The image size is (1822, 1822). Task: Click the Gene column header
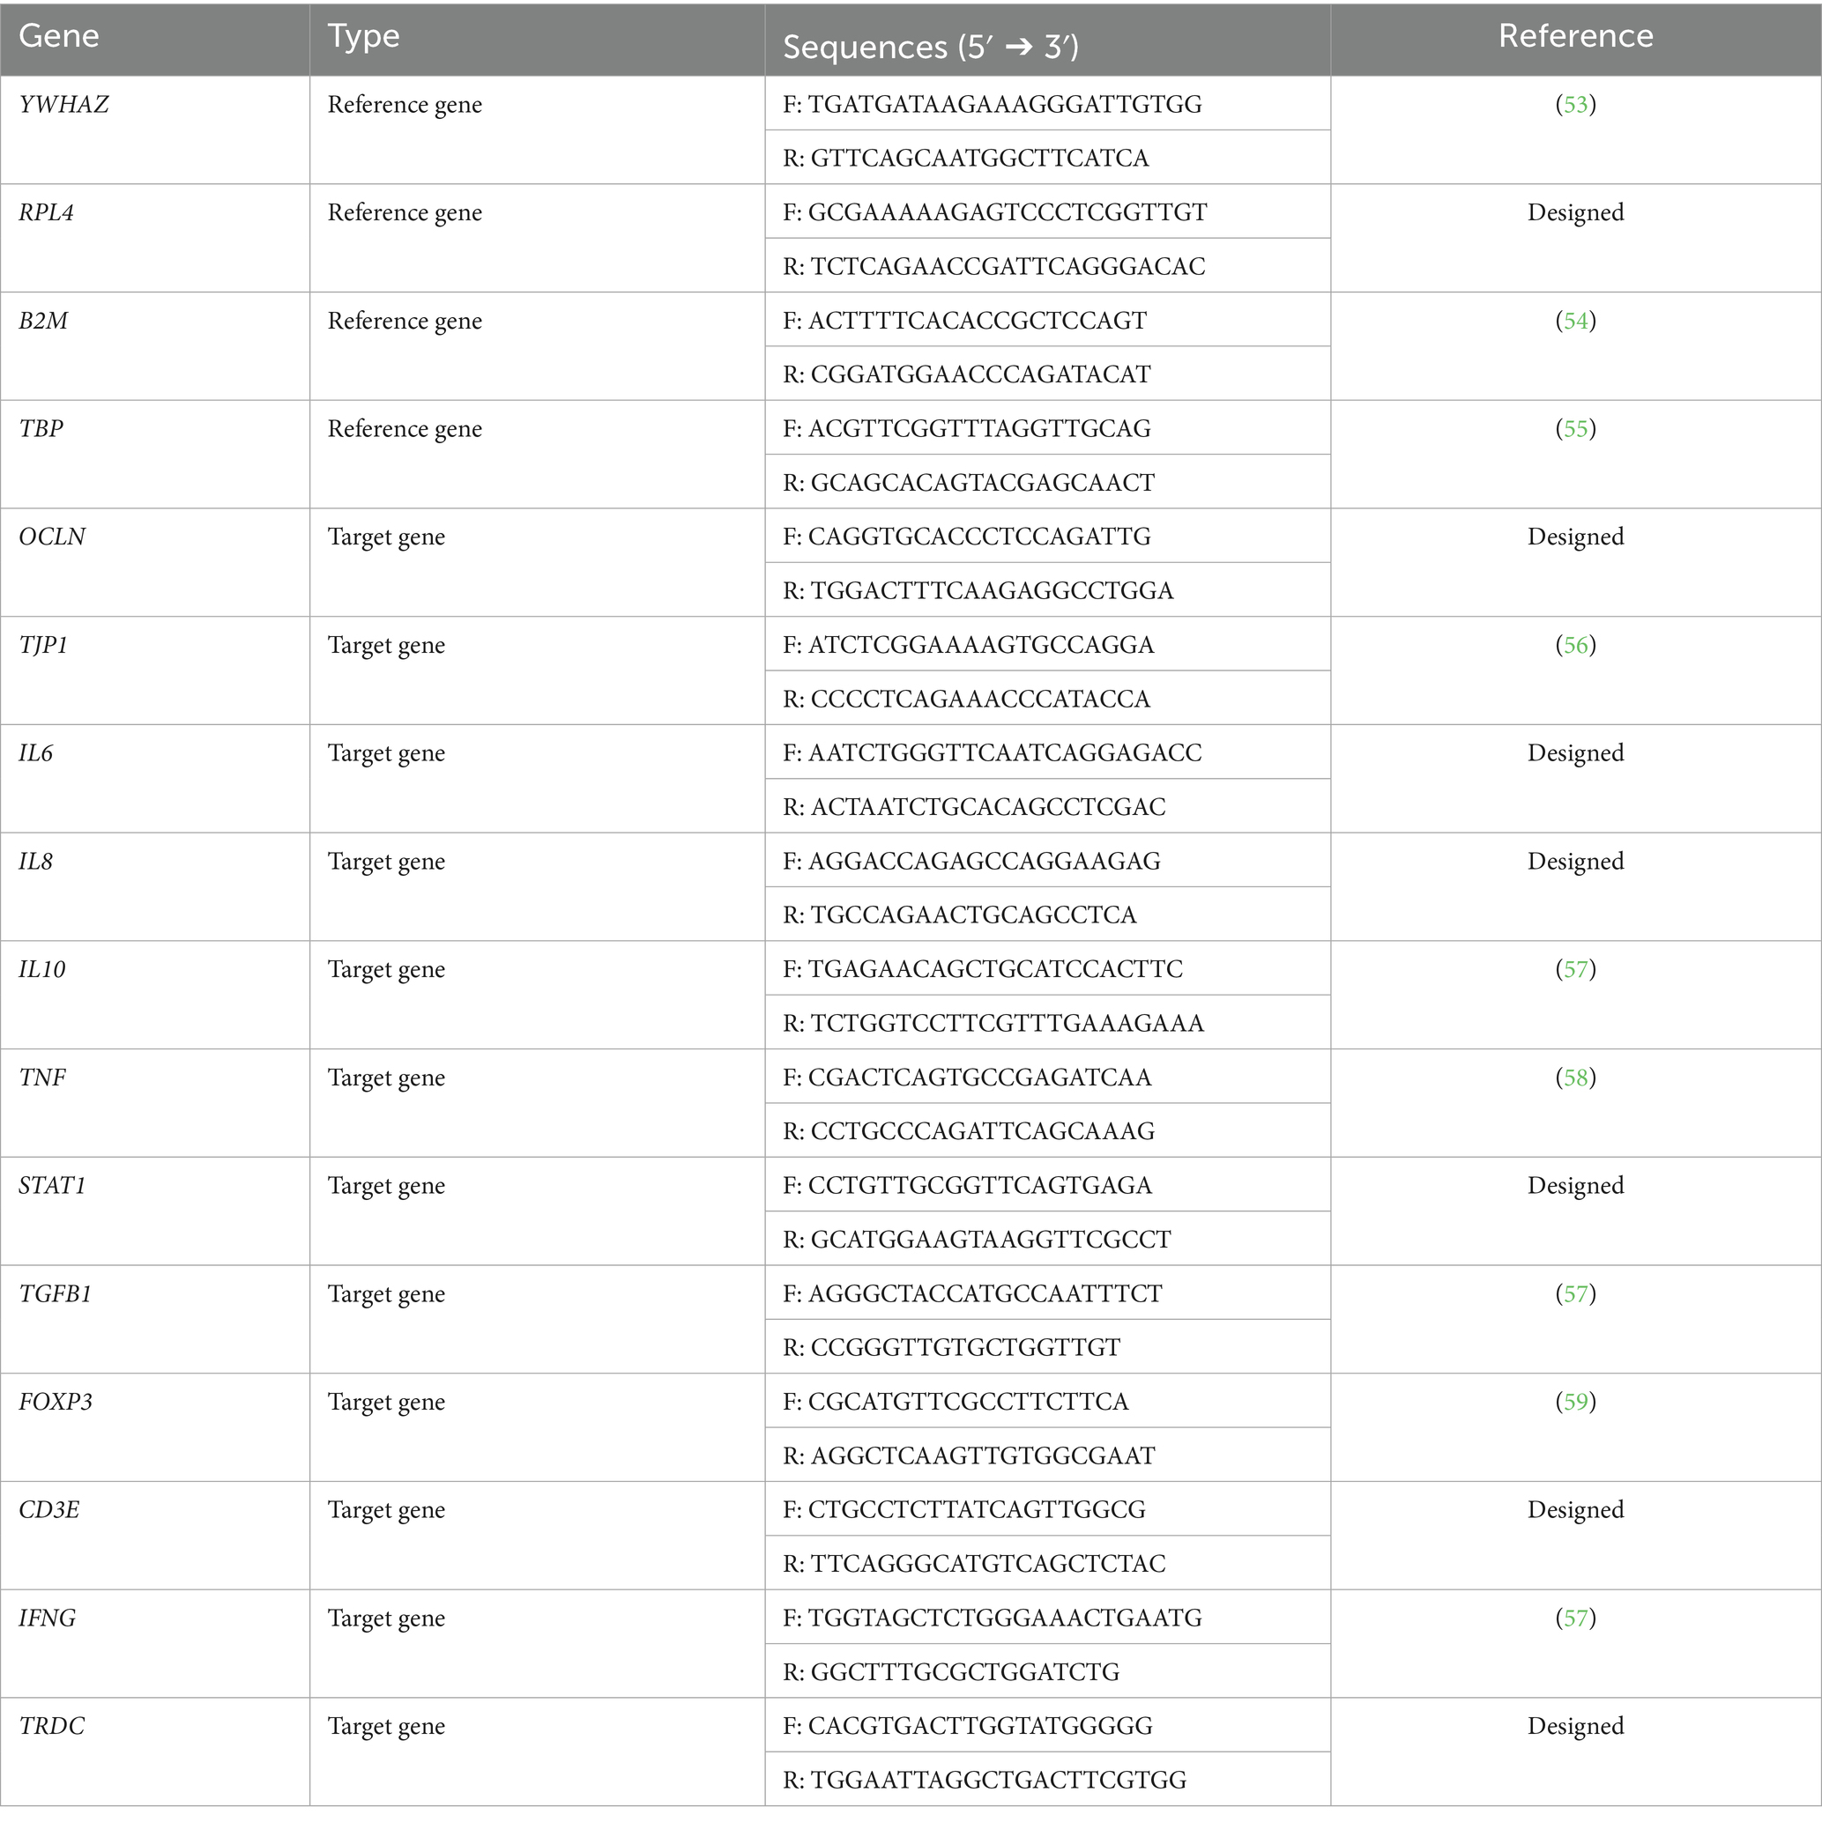(x=58, y=37)
